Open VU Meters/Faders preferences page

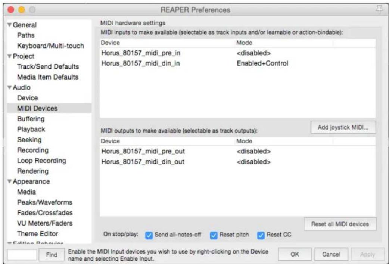45,223
